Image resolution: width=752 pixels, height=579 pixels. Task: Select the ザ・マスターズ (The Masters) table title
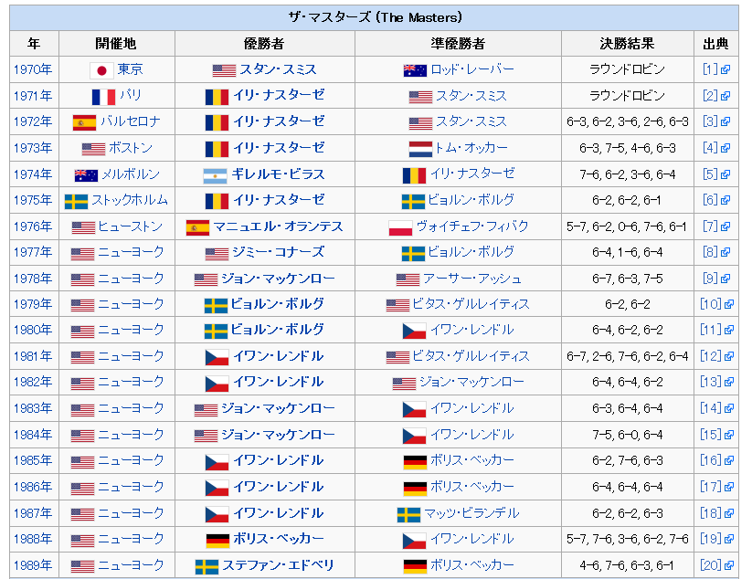(374, 17)
